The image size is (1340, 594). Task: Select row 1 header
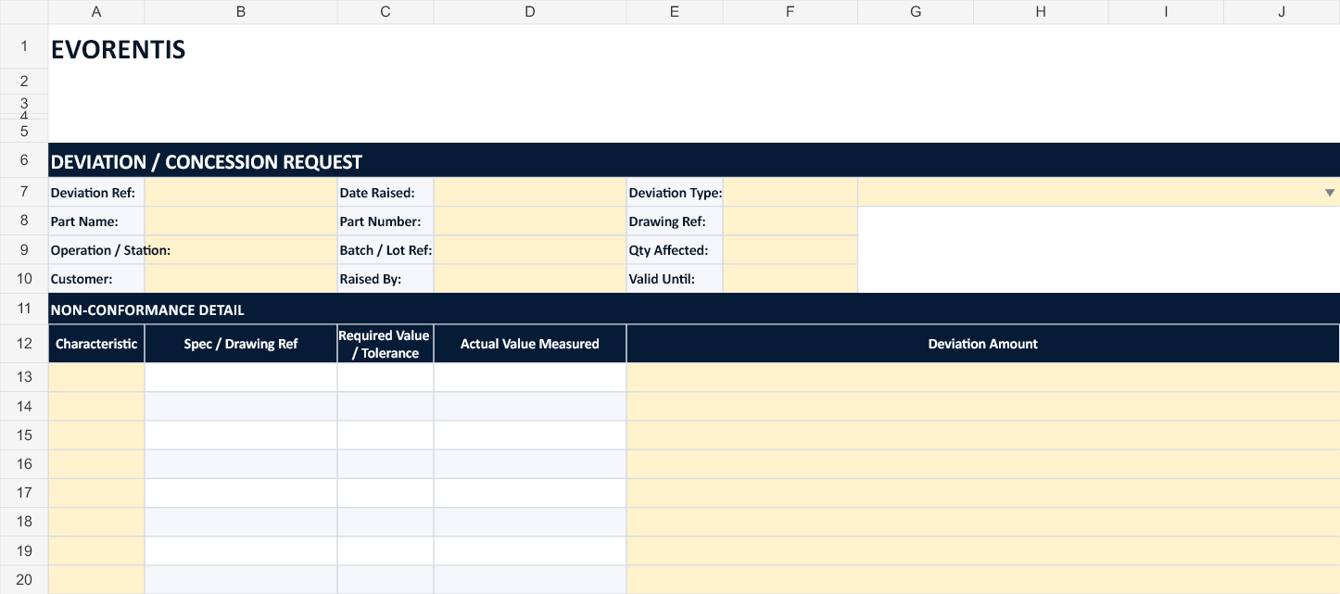24,46
